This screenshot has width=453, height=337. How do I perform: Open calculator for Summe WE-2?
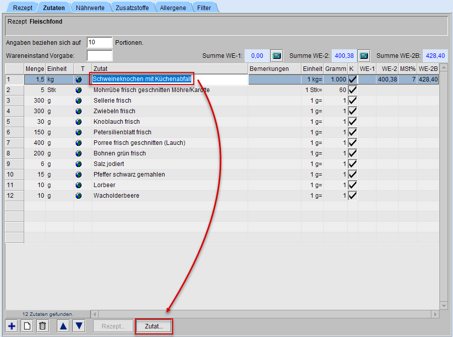pos(364,55)
